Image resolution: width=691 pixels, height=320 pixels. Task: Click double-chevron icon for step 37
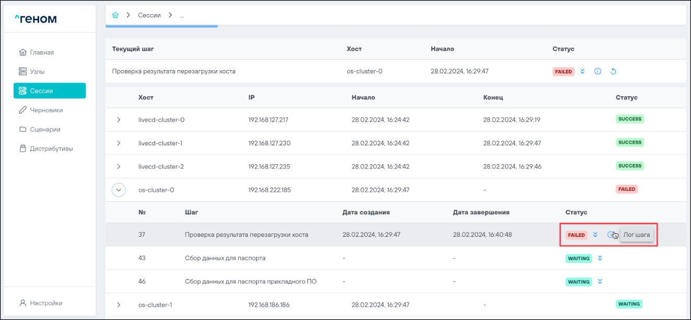pyautogui.click(x=595, y=235)
